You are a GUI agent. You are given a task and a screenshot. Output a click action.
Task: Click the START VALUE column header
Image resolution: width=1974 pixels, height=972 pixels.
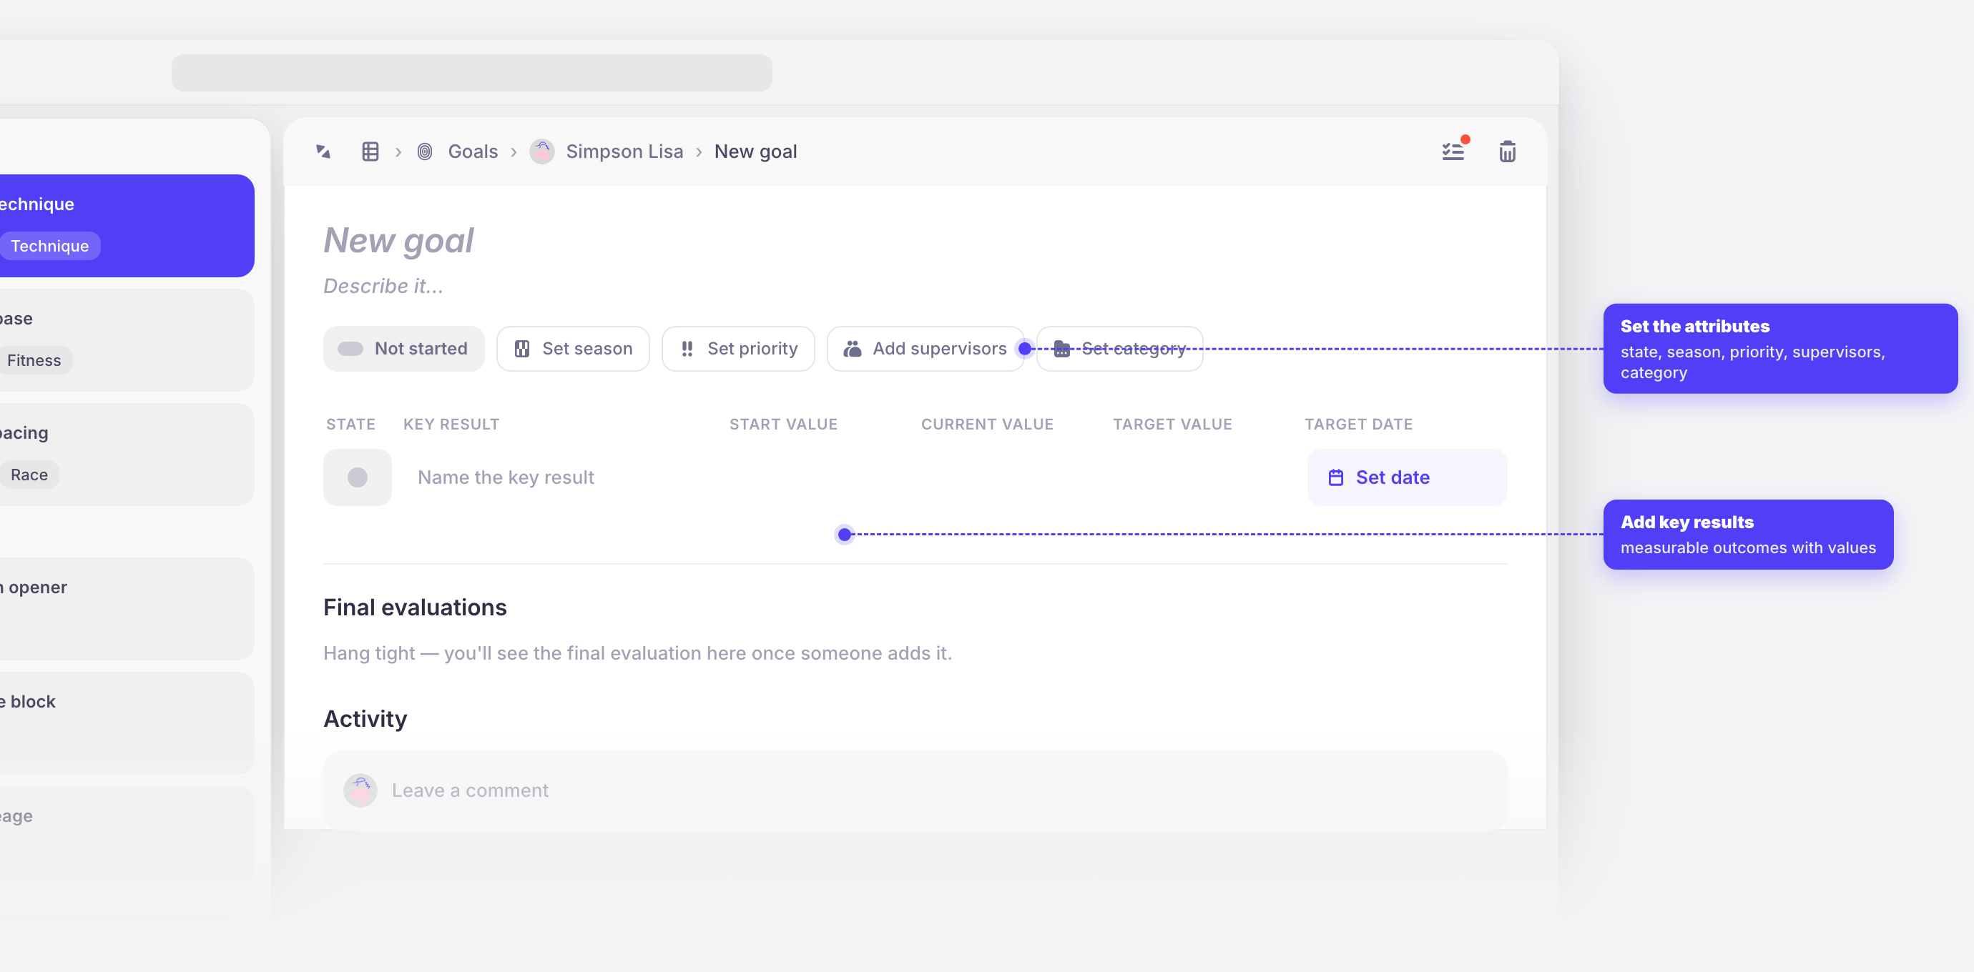[x=783, y=425]
